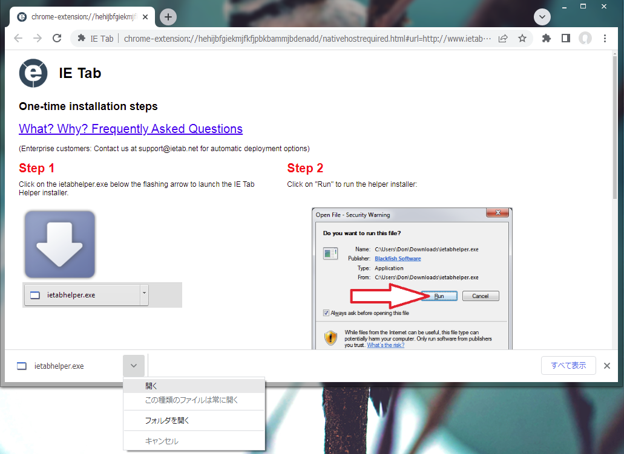The height and width of the screenshot is (454, 624).
Task: Bookmark this page with the star icon
Action: tap(522, 38)
